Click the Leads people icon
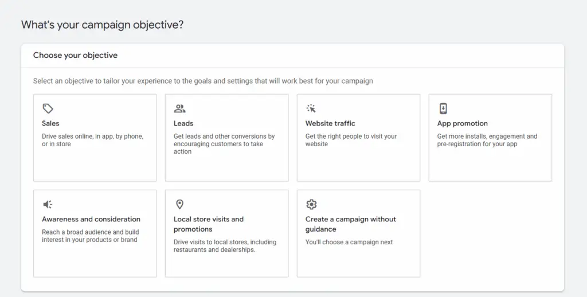The width and height of the screenshot is (587, 297). (x=179, y=108)
